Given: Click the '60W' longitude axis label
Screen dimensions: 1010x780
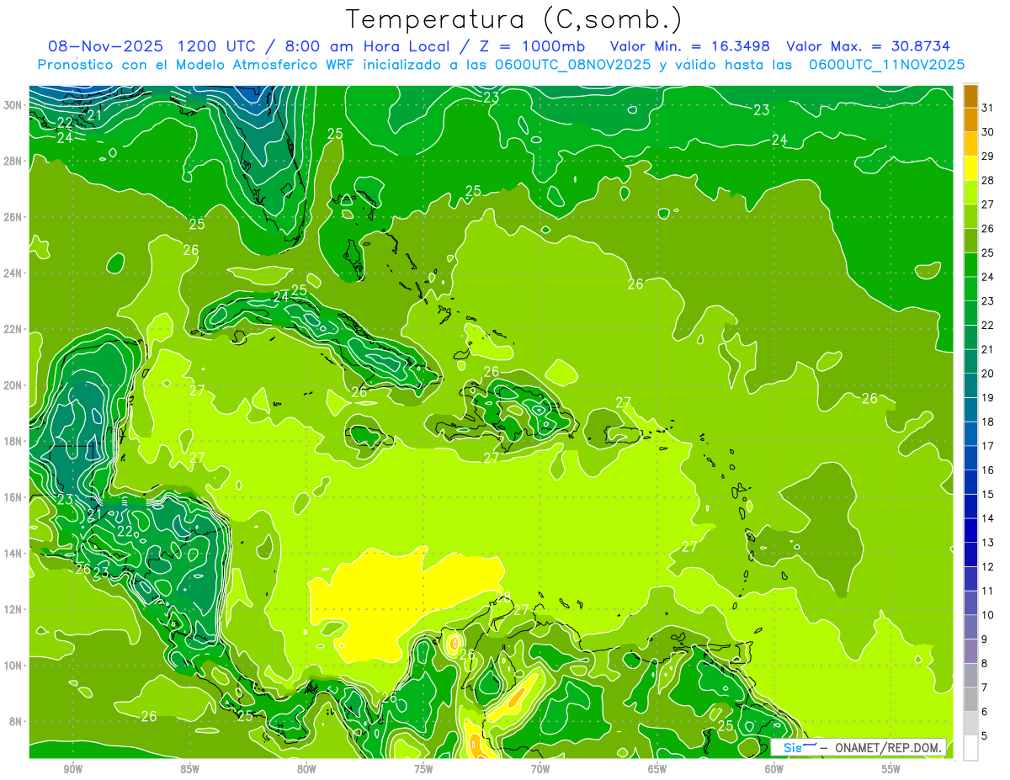Looking at the screenshot, I should pyautogui.click(x=774, y=769).
